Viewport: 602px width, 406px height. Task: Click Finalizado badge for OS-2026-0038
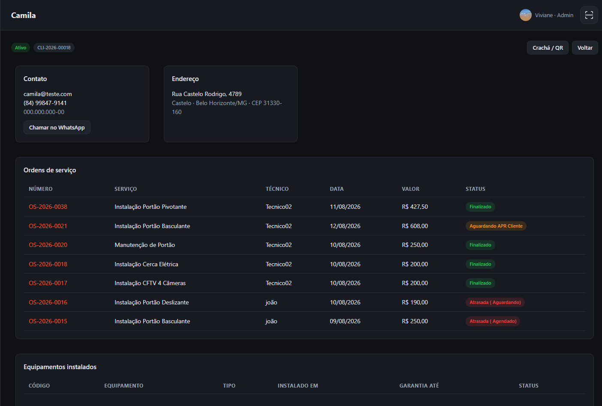point(480,207)
